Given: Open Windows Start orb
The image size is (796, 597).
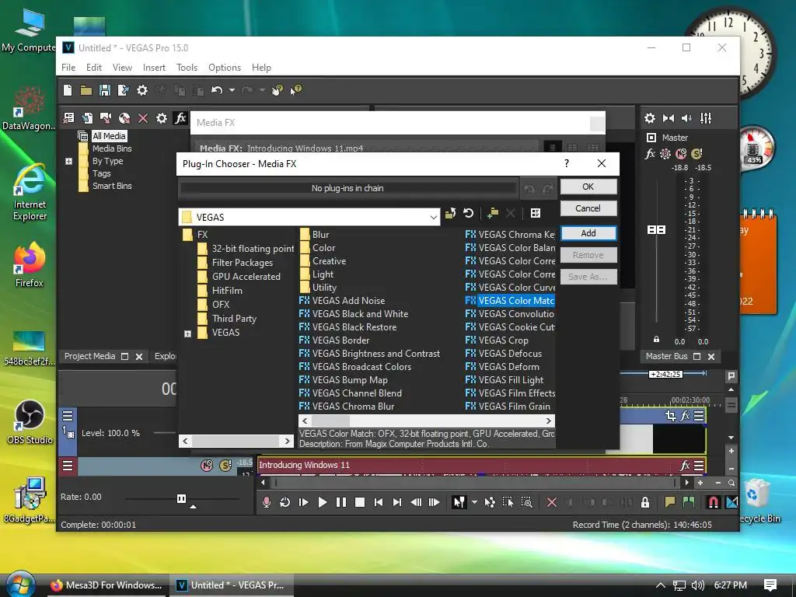Looking at the screenshot, I should pyautogui.click(x=20, y=584).
